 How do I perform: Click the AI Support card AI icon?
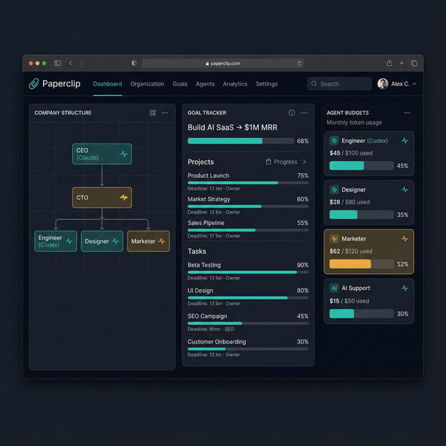334,288
